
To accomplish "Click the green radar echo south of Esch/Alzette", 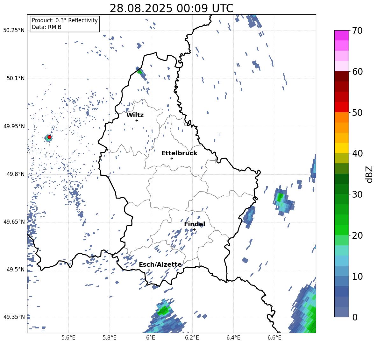I will click(164, 311).
